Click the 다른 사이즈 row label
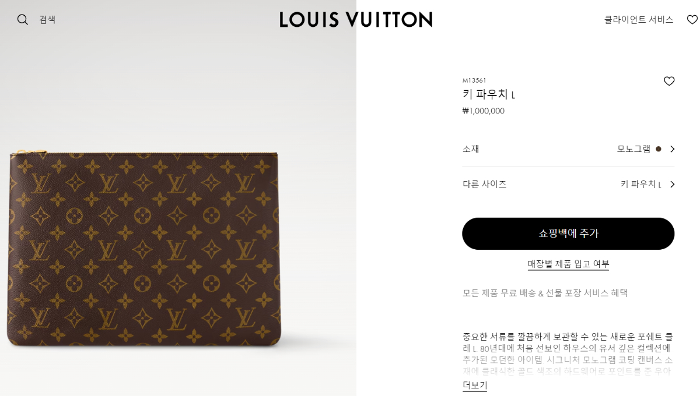 484,185
